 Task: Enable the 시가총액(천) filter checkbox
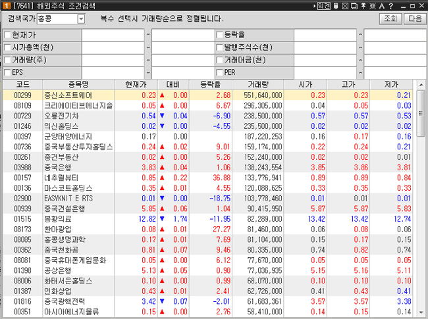(7, 47)
